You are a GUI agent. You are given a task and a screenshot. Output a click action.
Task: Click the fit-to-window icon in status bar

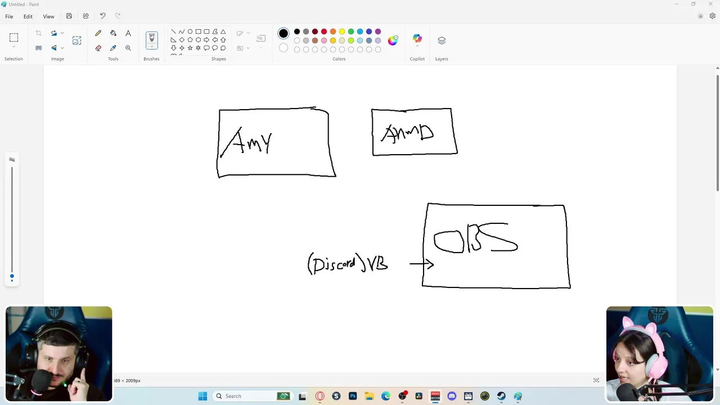[x=596, y=381]
